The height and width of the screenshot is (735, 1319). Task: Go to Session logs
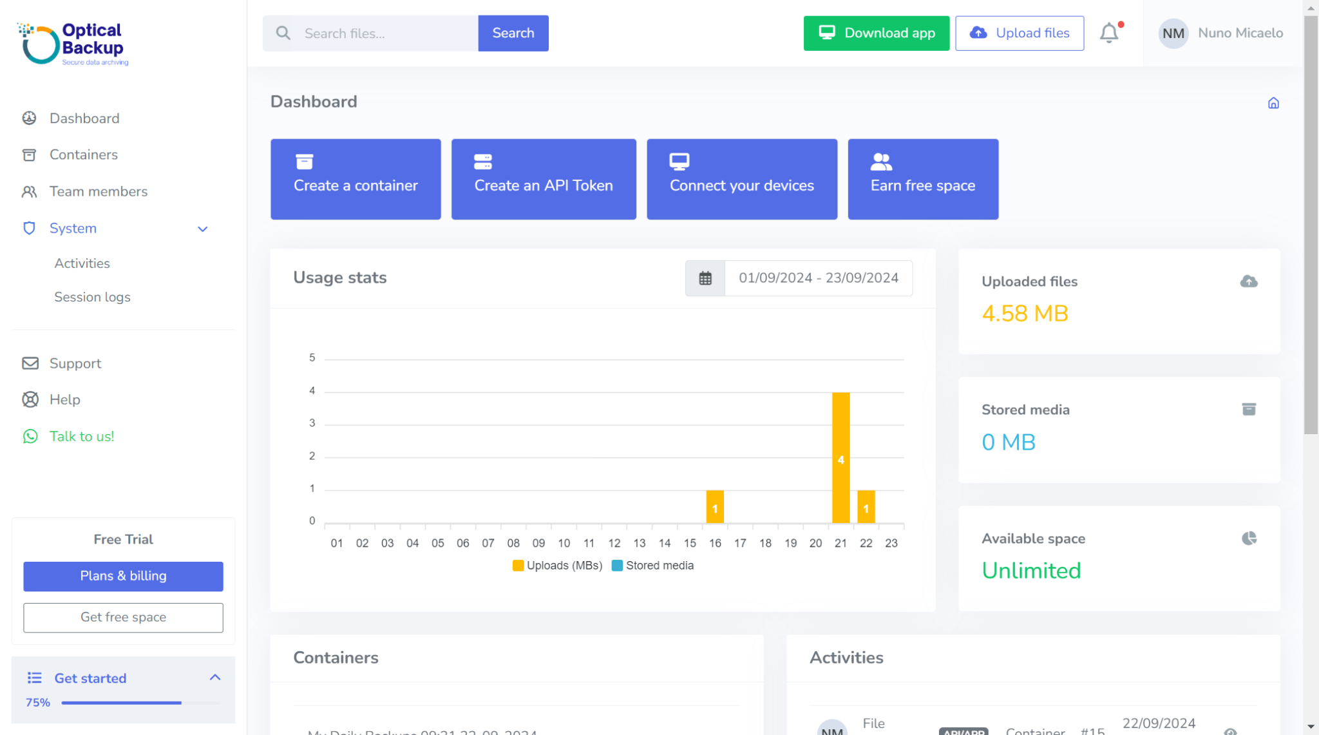click(92, 297)
